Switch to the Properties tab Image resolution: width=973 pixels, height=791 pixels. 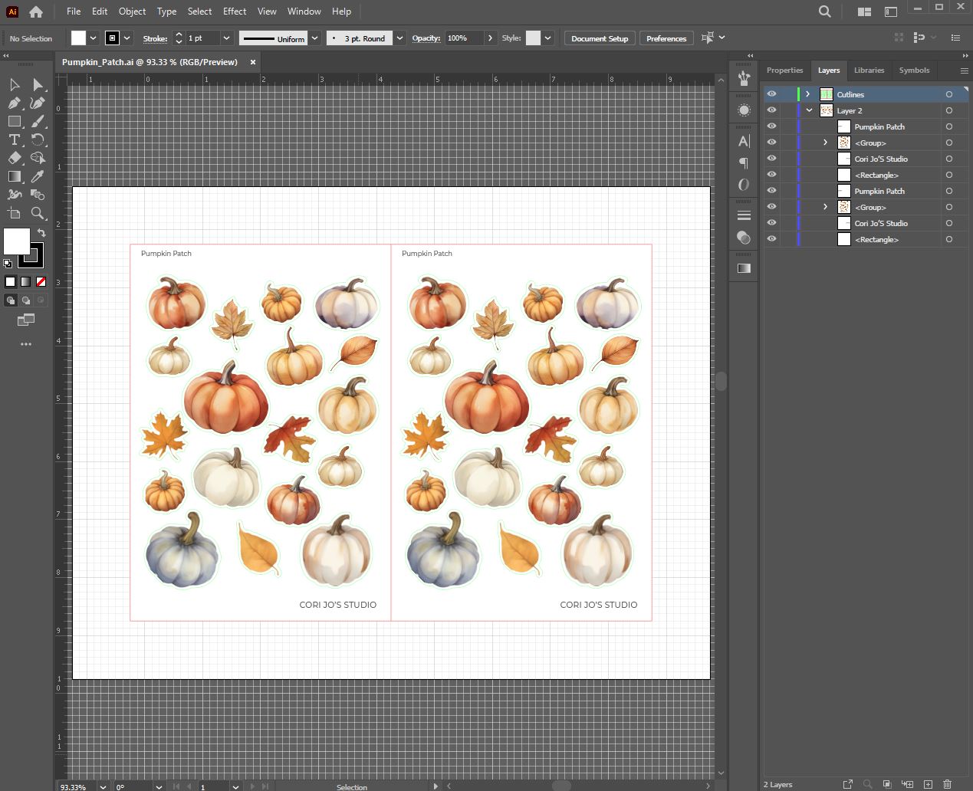(784, 71)
